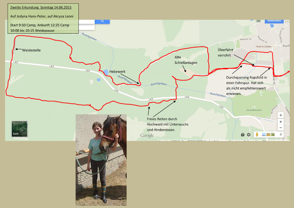Open the Google apps grid icon
Screen dimensions: 294x208
(258, 22)
